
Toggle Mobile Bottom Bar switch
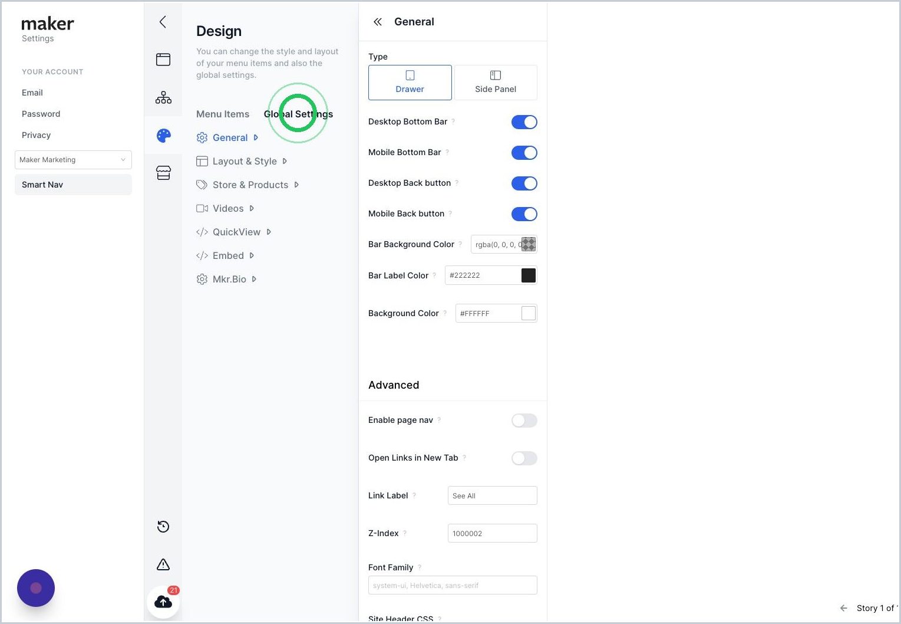tap(524, 153)
